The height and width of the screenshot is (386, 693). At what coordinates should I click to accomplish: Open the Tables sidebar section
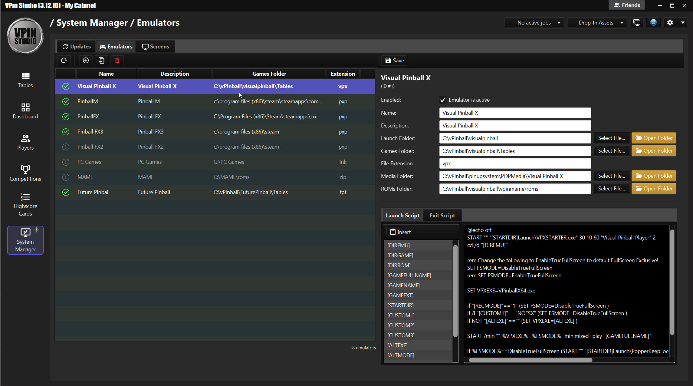tap(25, 80)
